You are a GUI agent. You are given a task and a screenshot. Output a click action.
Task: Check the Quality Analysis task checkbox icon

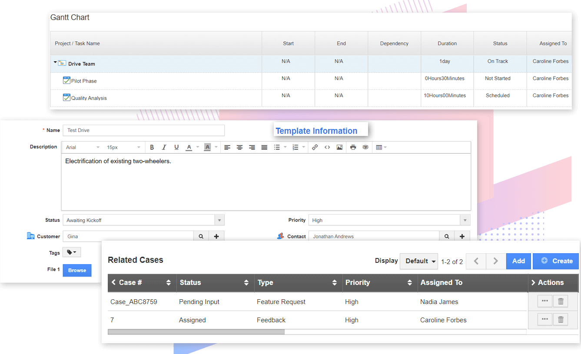[x=66, y=98]
